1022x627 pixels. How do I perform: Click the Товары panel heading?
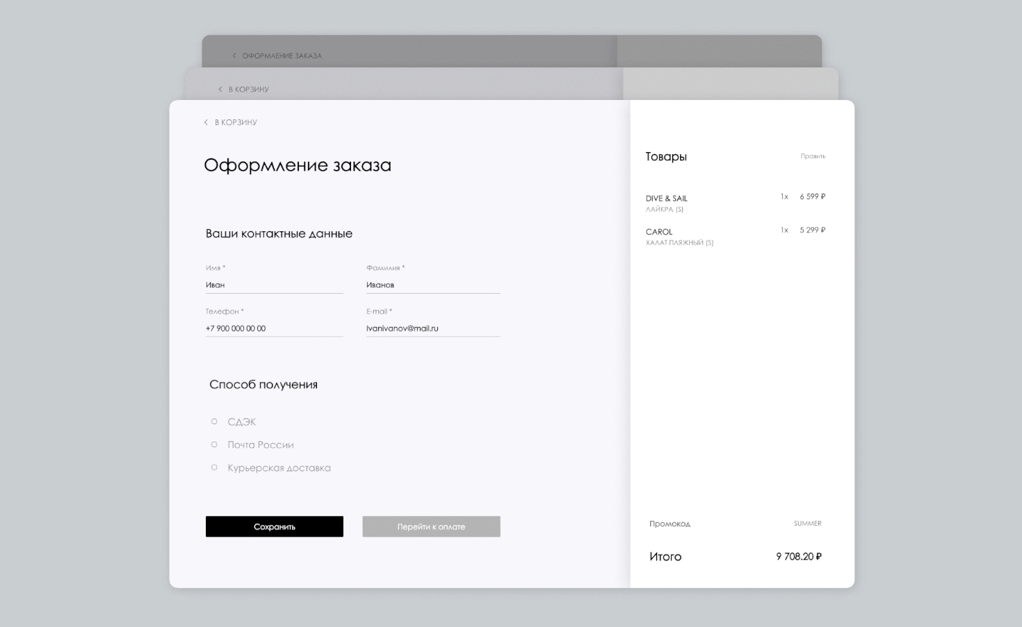(x=666, y=156)
